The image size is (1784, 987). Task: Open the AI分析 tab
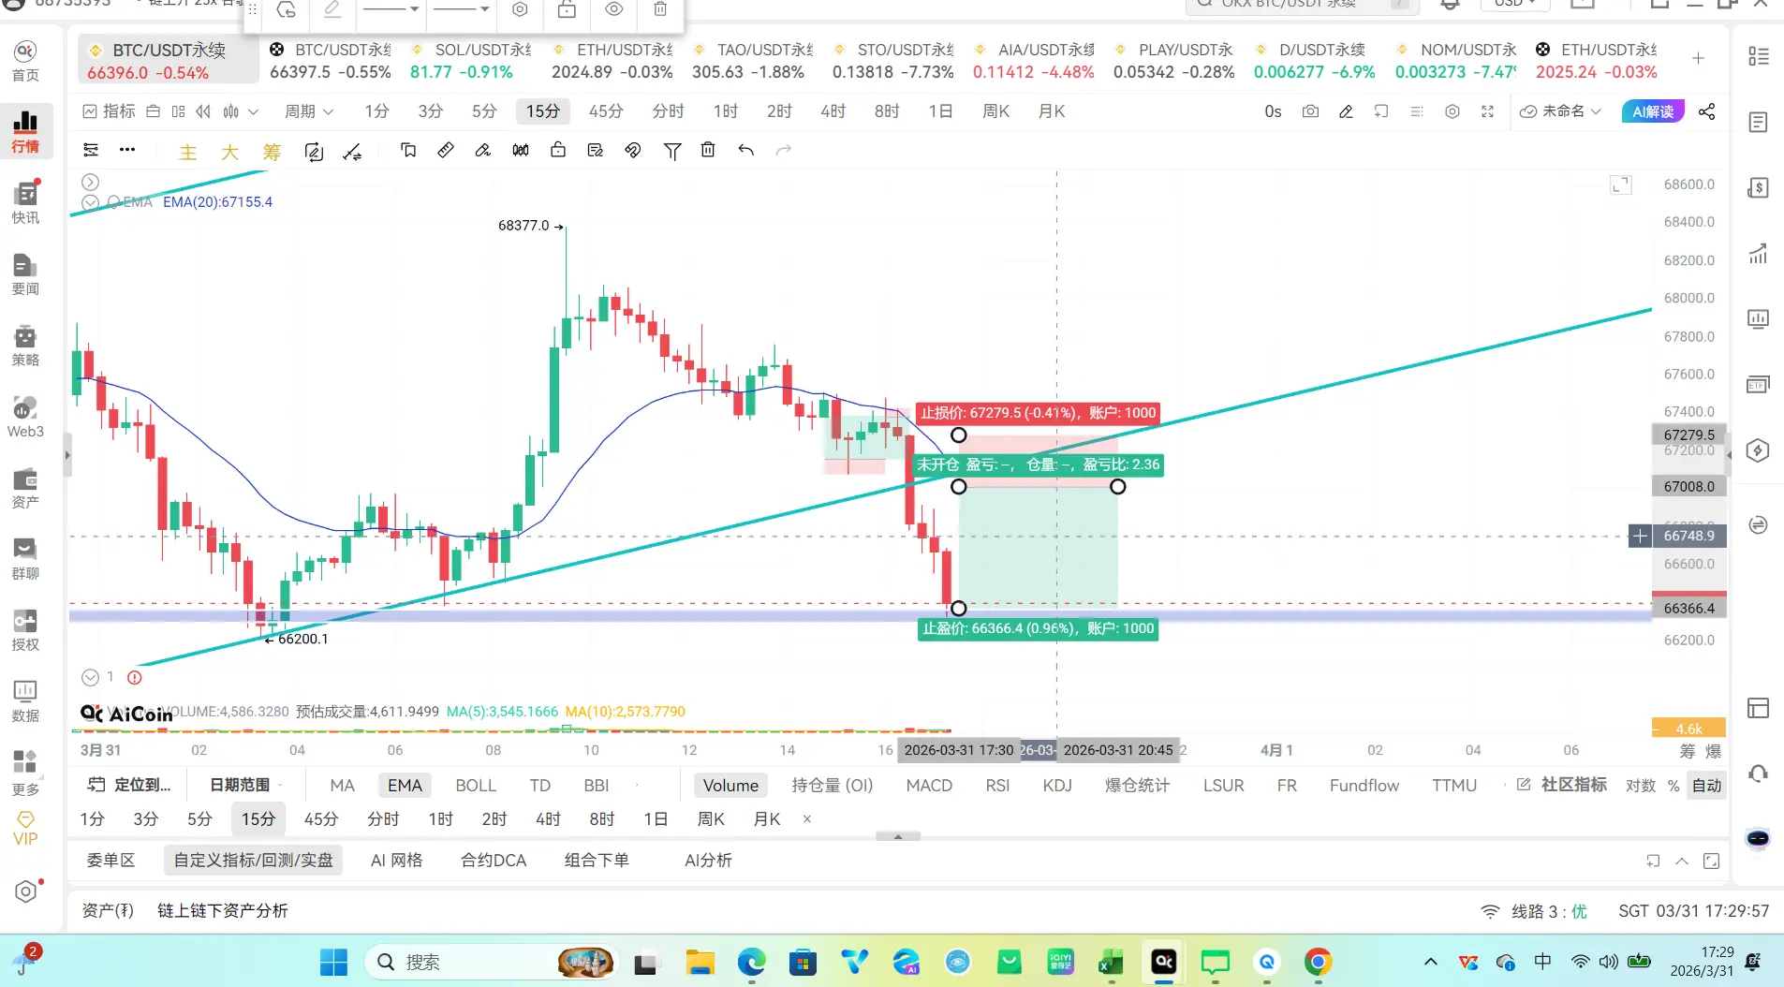(x=708, y=861)
